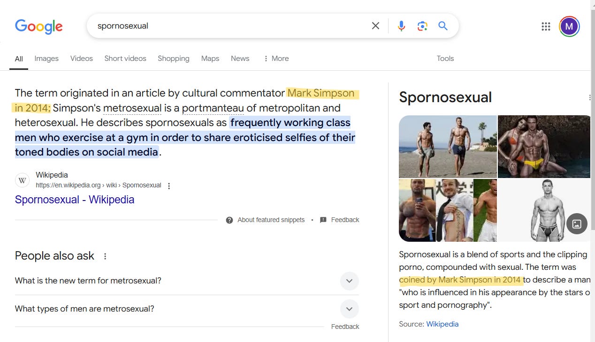
Task: Open the three-dot menu beside the Wikipedia URL
Action: [x=168, y=185]
